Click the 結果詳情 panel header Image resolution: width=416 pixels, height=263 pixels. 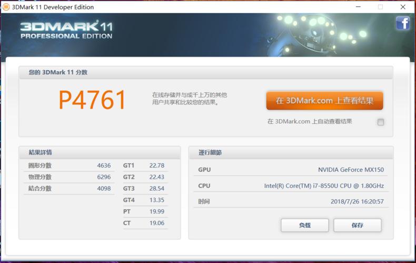[100, 152]
